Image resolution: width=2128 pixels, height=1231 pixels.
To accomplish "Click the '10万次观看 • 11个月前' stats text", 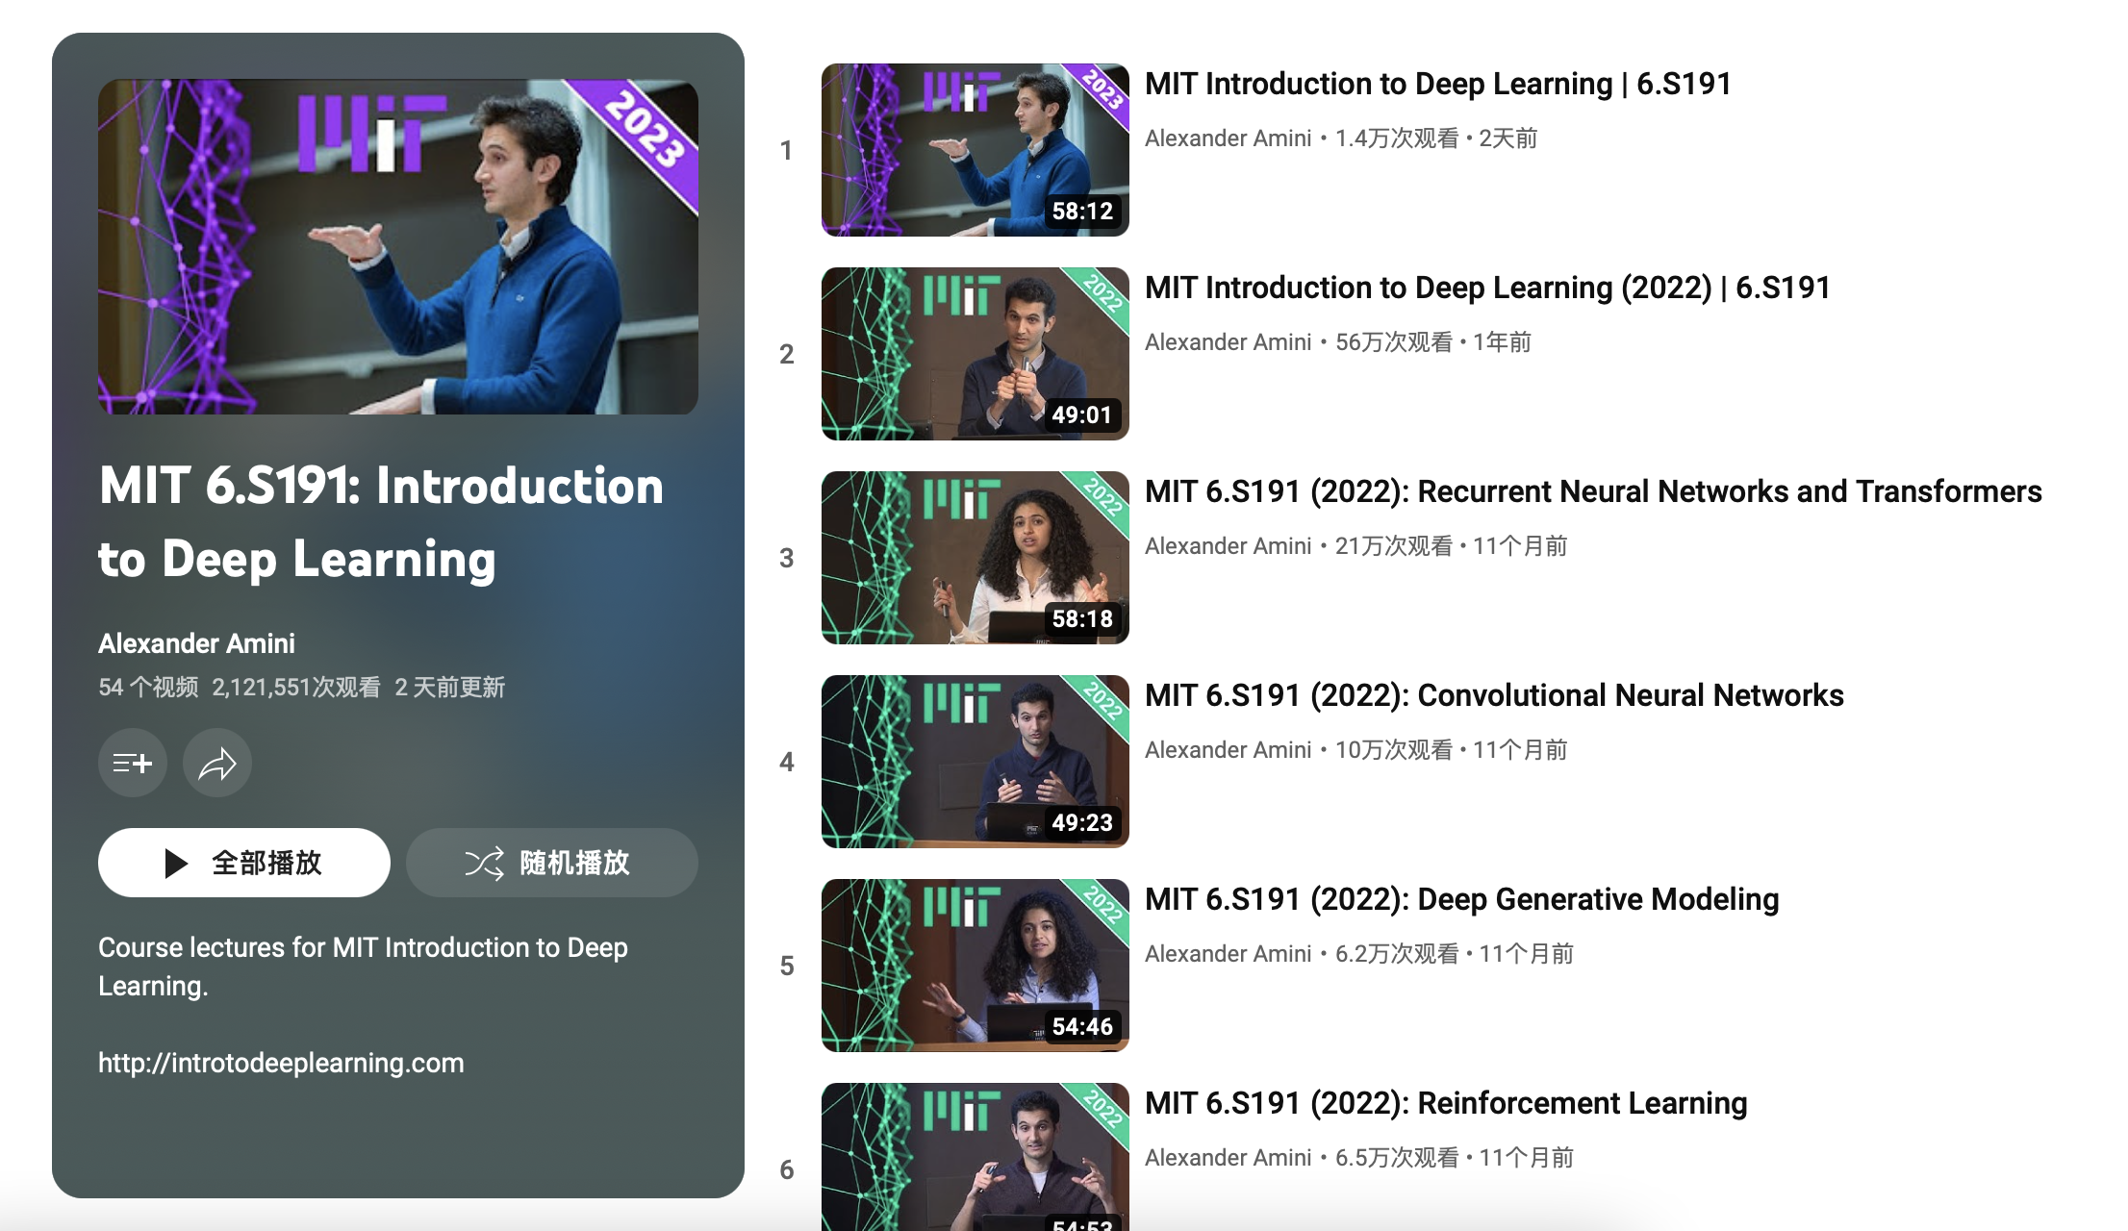I will 1452,750.
